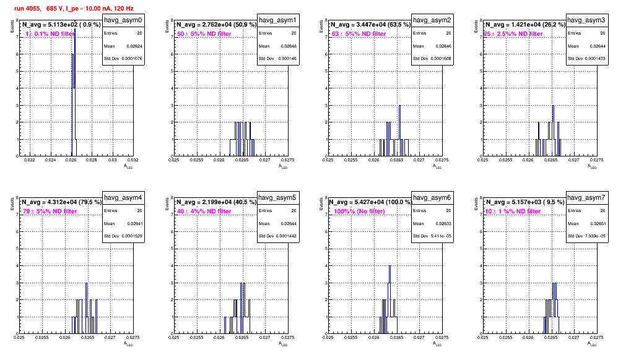Click the N_avg = 1.421e+04 label
The image size is (618, 355).
tap(525, 24)
